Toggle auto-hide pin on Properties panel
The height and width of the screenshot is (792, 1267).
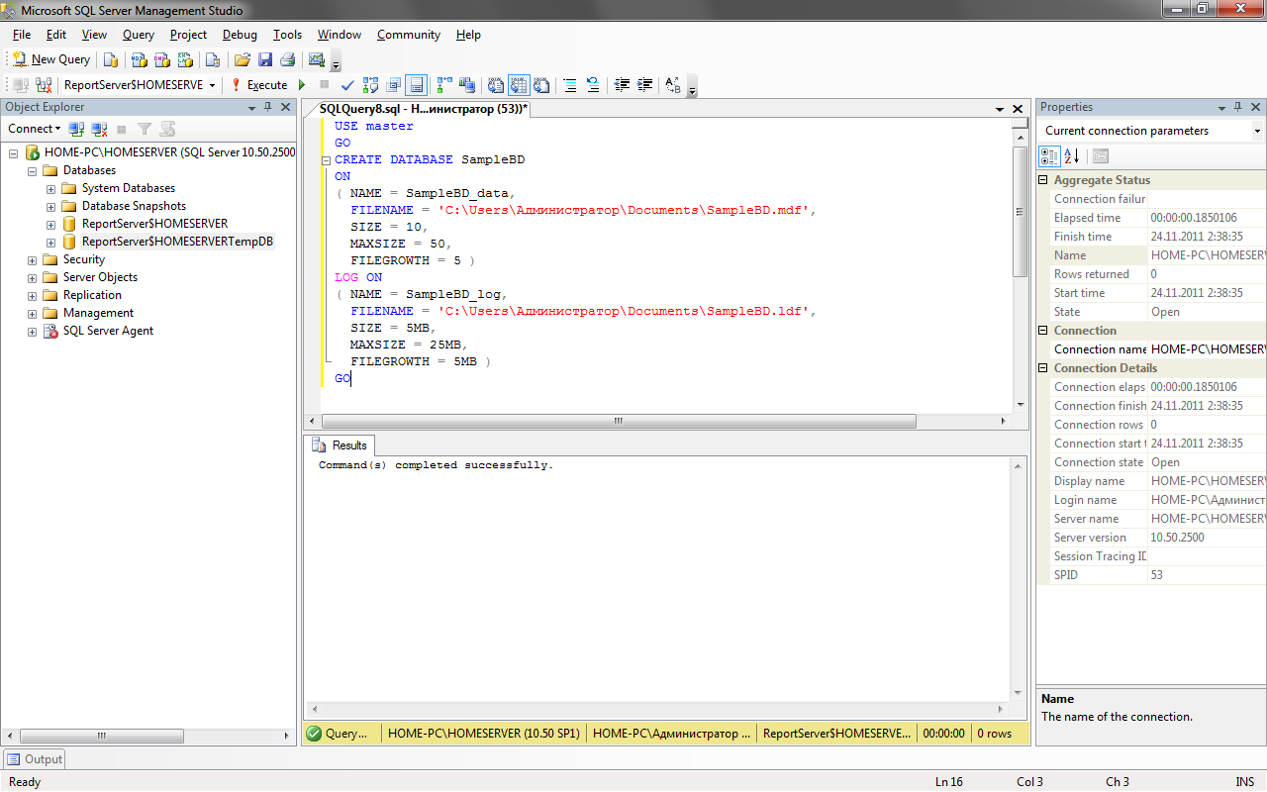pyautogui.click(x=1237, y=107)
